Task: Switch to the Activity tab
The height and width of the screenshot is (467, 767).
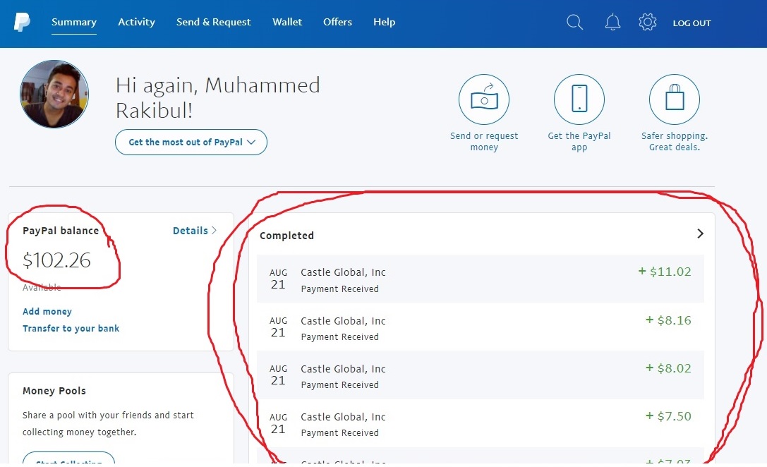Action: (136, 23)
